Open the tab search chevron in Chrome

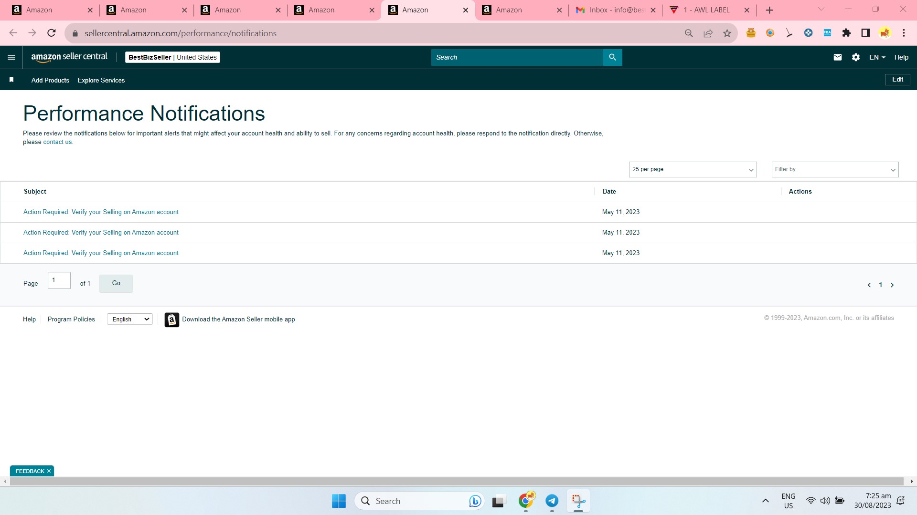(x=821, y=10)
